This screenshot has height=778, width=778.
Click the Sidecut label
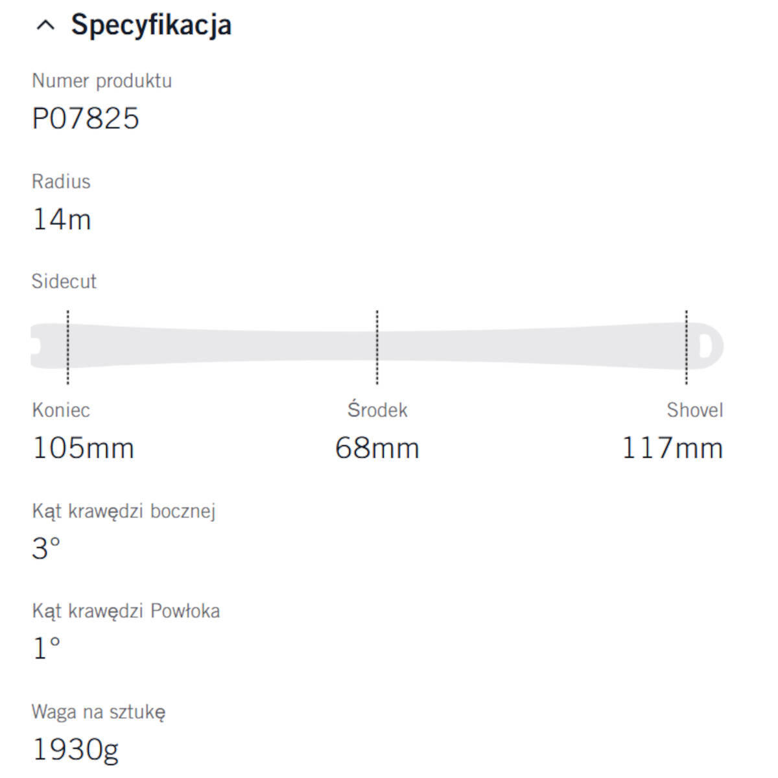click(64, 281)
